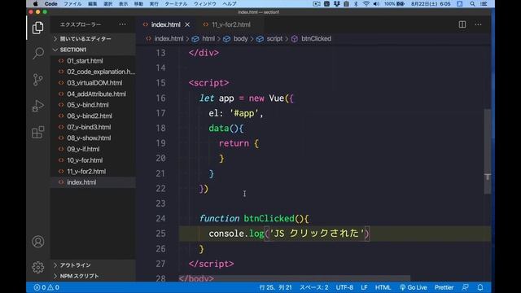Change the UTF-8 file encoding
The height and width of the screenshot is (293, 521).
pyautogui.click(x=344, y=287)
